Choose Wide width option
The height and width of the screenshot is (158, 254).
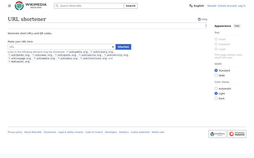[x=216, y=75]
